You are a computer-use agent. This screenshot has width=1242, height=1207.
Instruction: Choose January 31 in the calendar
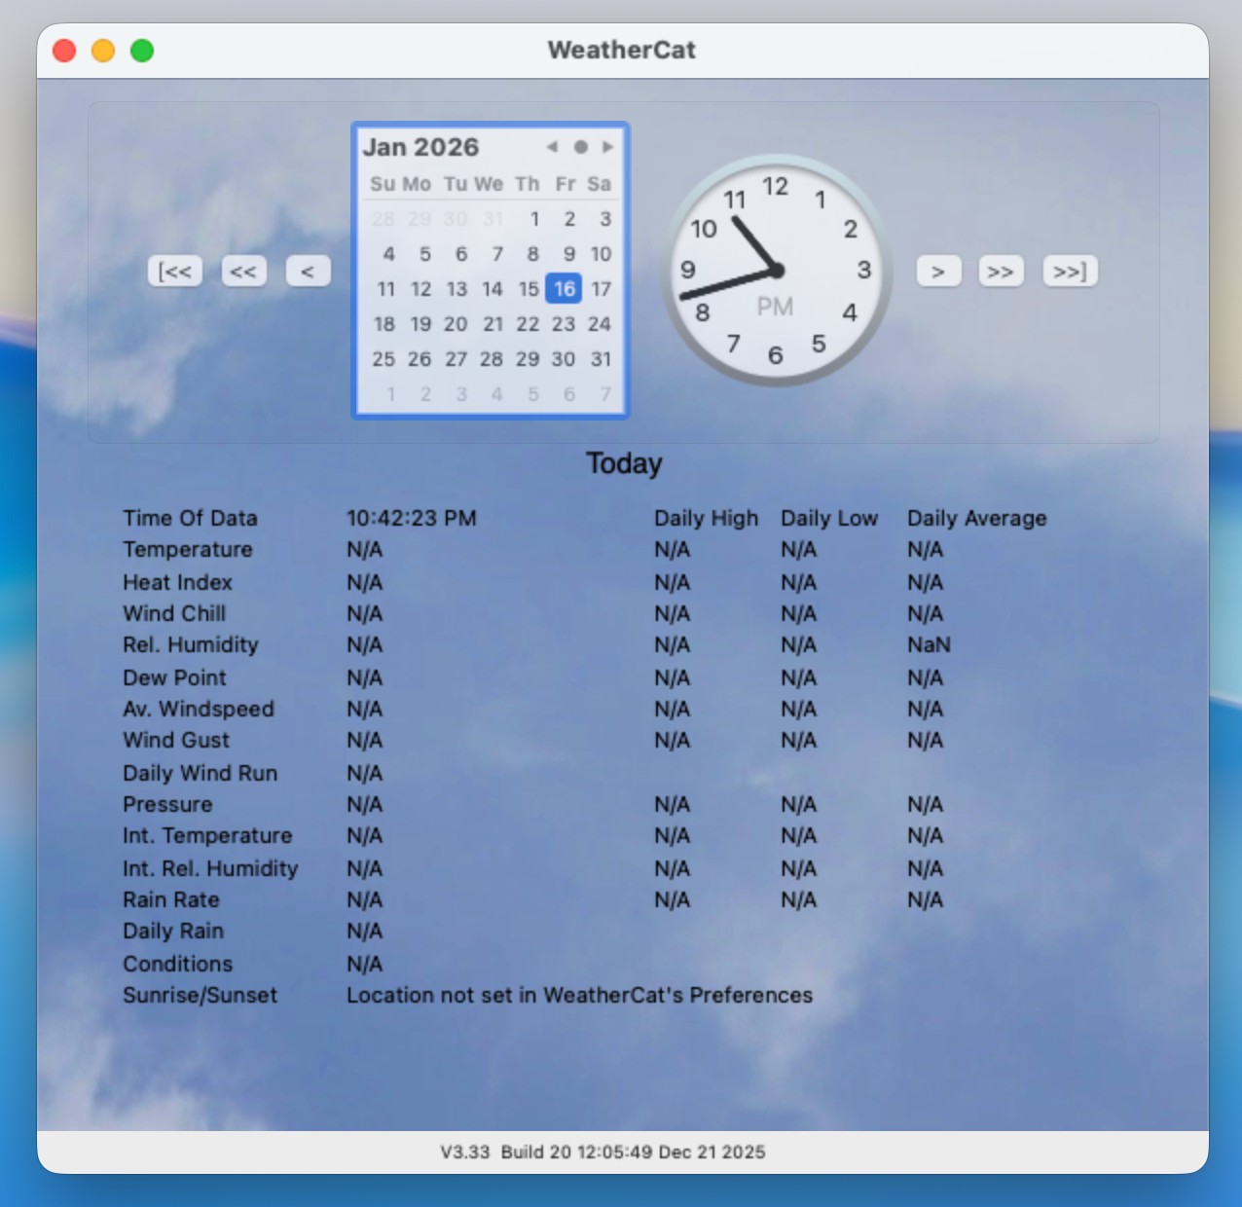click(601, 359)
